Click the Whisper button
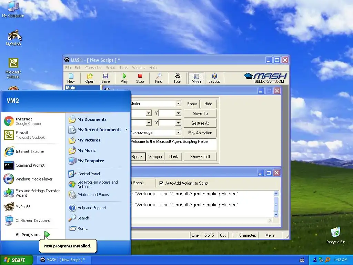Image resolution: width=353 pixels, height=265 pixels. (155, 157)
